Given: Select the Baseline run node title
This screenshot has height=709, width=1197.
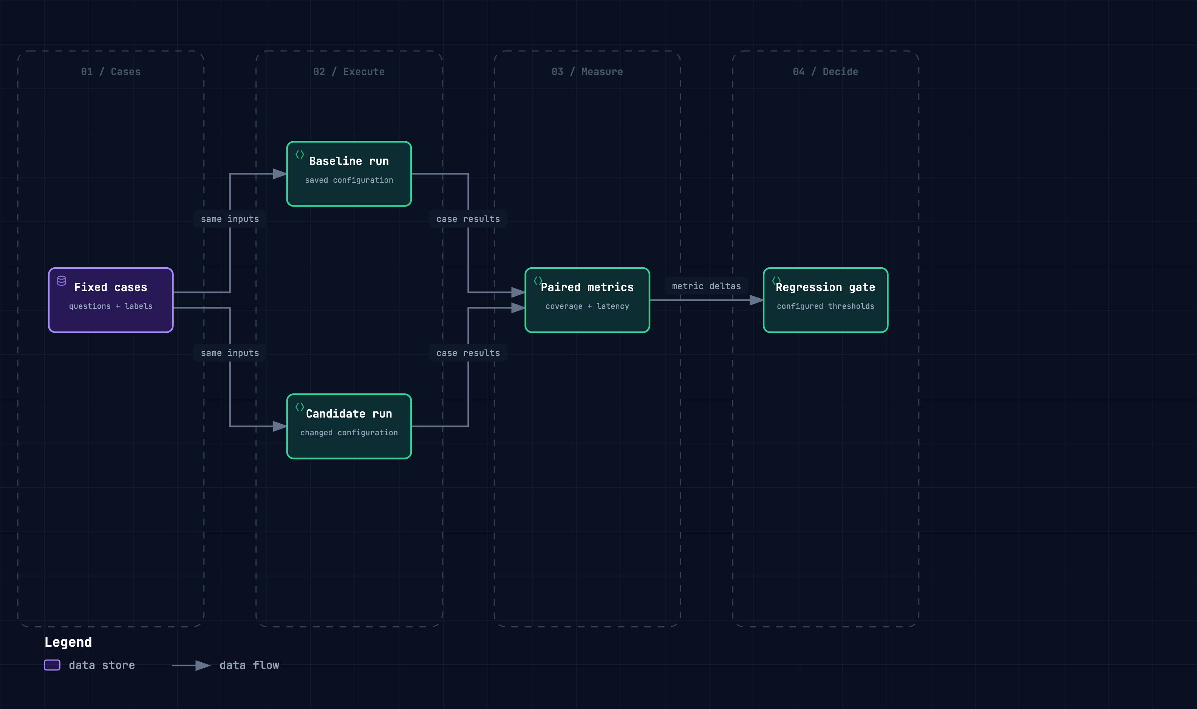Looking at the screenshot, I should coord(349,161).
